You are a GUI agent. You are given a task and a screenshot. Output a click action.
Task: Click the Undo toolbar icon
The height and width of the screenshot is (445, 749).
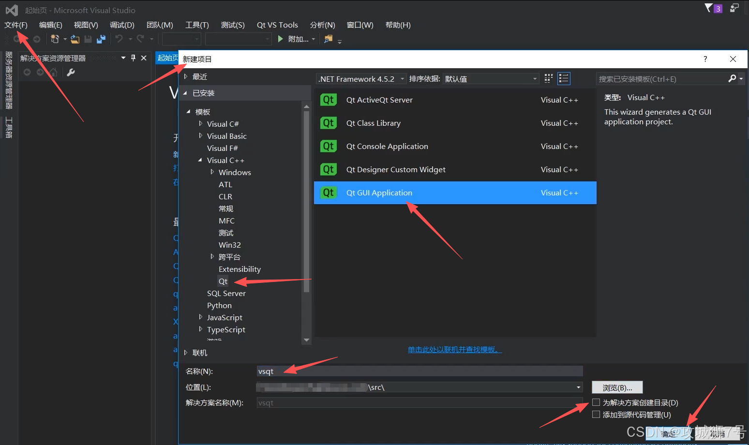[x=119, y=39]
